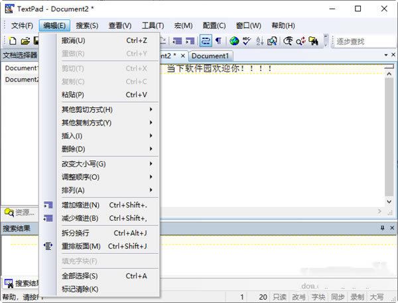
Task: Click the ABC spell check icon
Action: click(x=247, y=41)
